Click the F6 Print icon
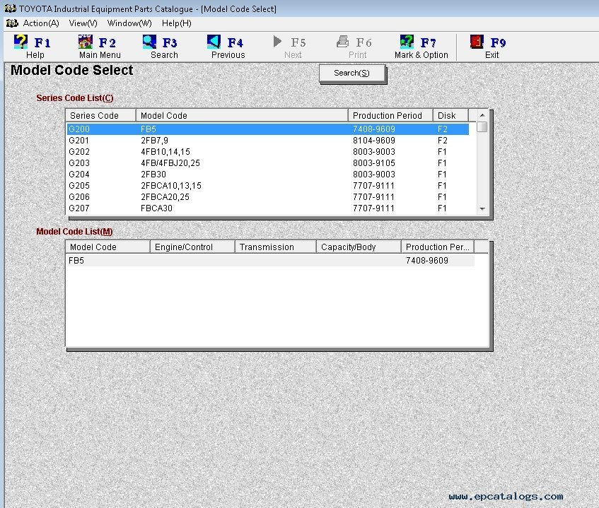The height and width of the screenshot is (508, 599). [343, 41]
